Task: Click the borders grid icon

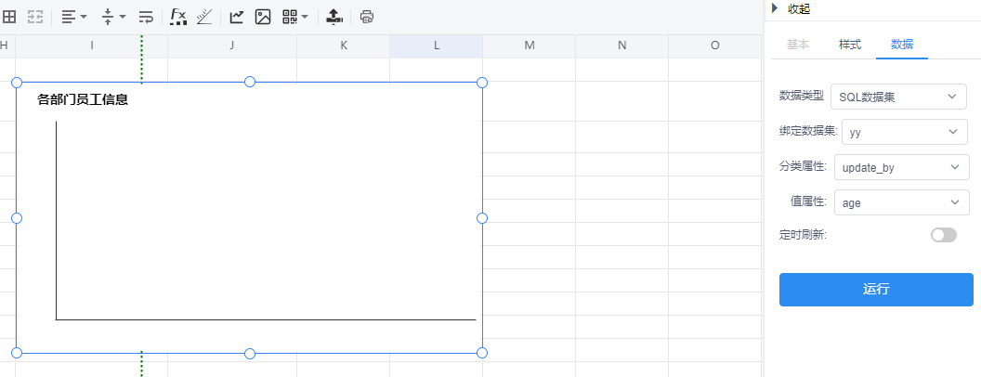Action: (9, 17)
